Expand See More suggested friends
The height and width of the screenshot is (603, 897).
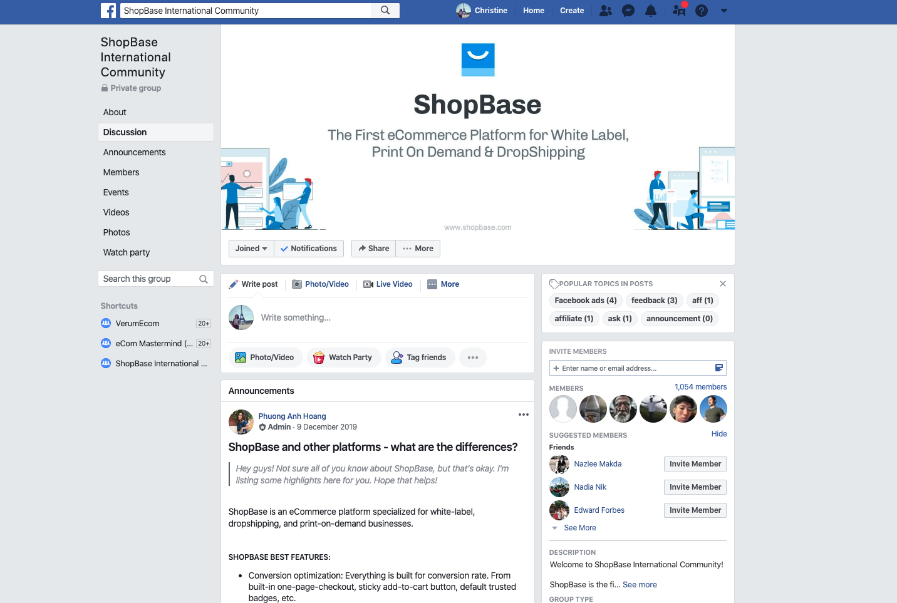[579, 528]
